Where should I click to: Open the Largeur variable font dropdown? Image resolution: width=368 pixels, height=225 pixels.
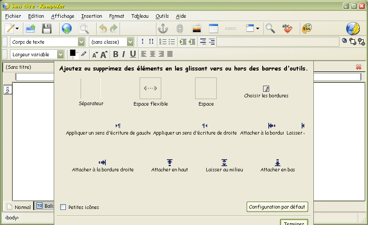click(60, 55)
